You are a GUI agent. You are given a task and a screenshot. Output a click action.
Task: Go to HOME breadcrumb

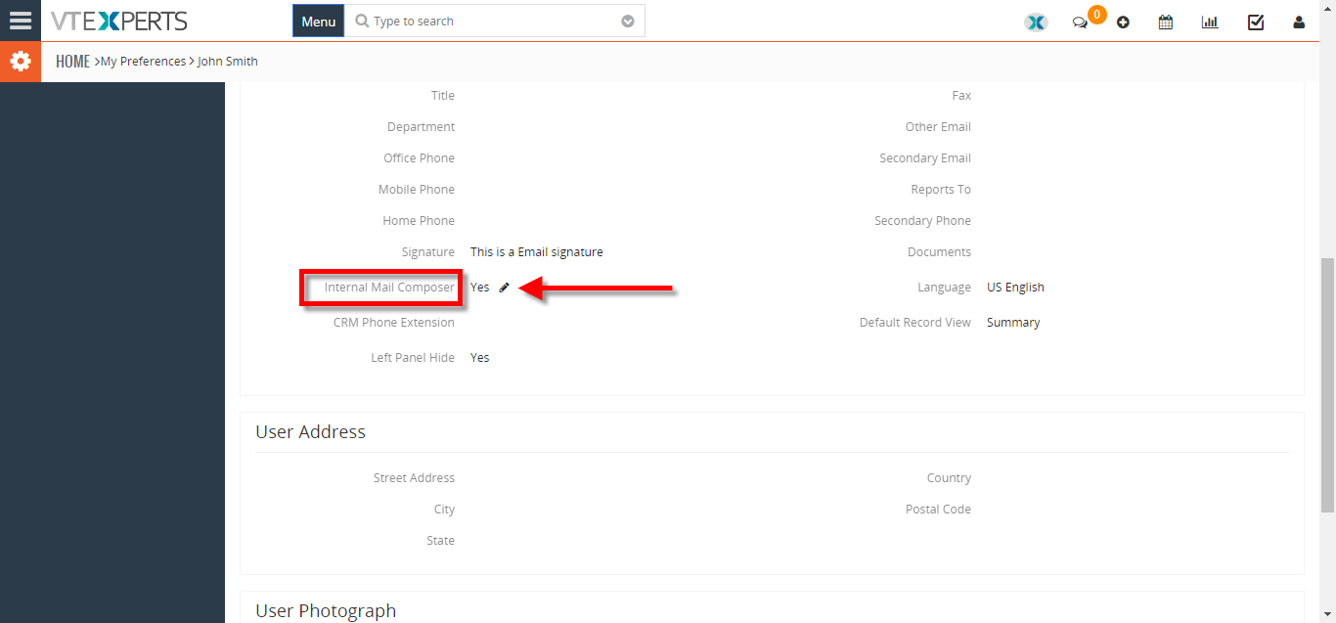click(72, 61)
